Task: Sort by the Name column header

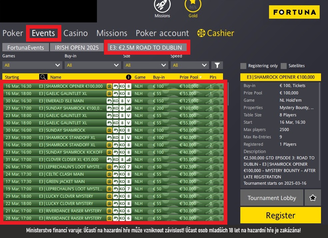Action: pos(56,77)
